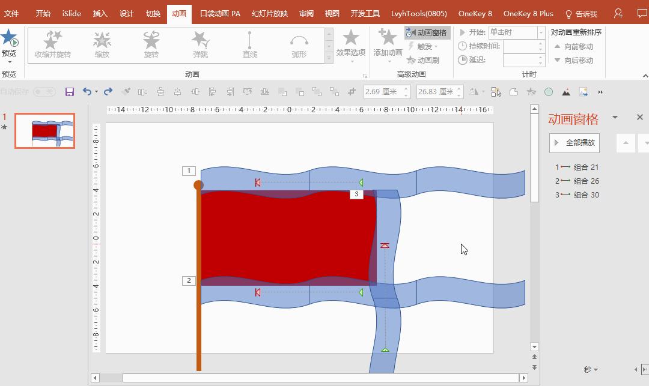Click the Save icon in quick access toolbar
Image resolution: width=649 pixels, height=386 pixels.
[70, 92]
